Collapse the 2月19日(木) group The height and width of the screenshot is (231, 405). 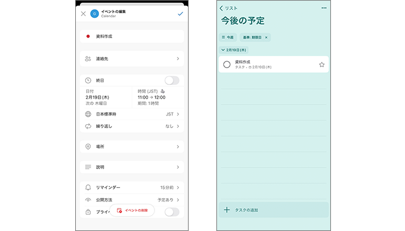(x=234, y=50)
